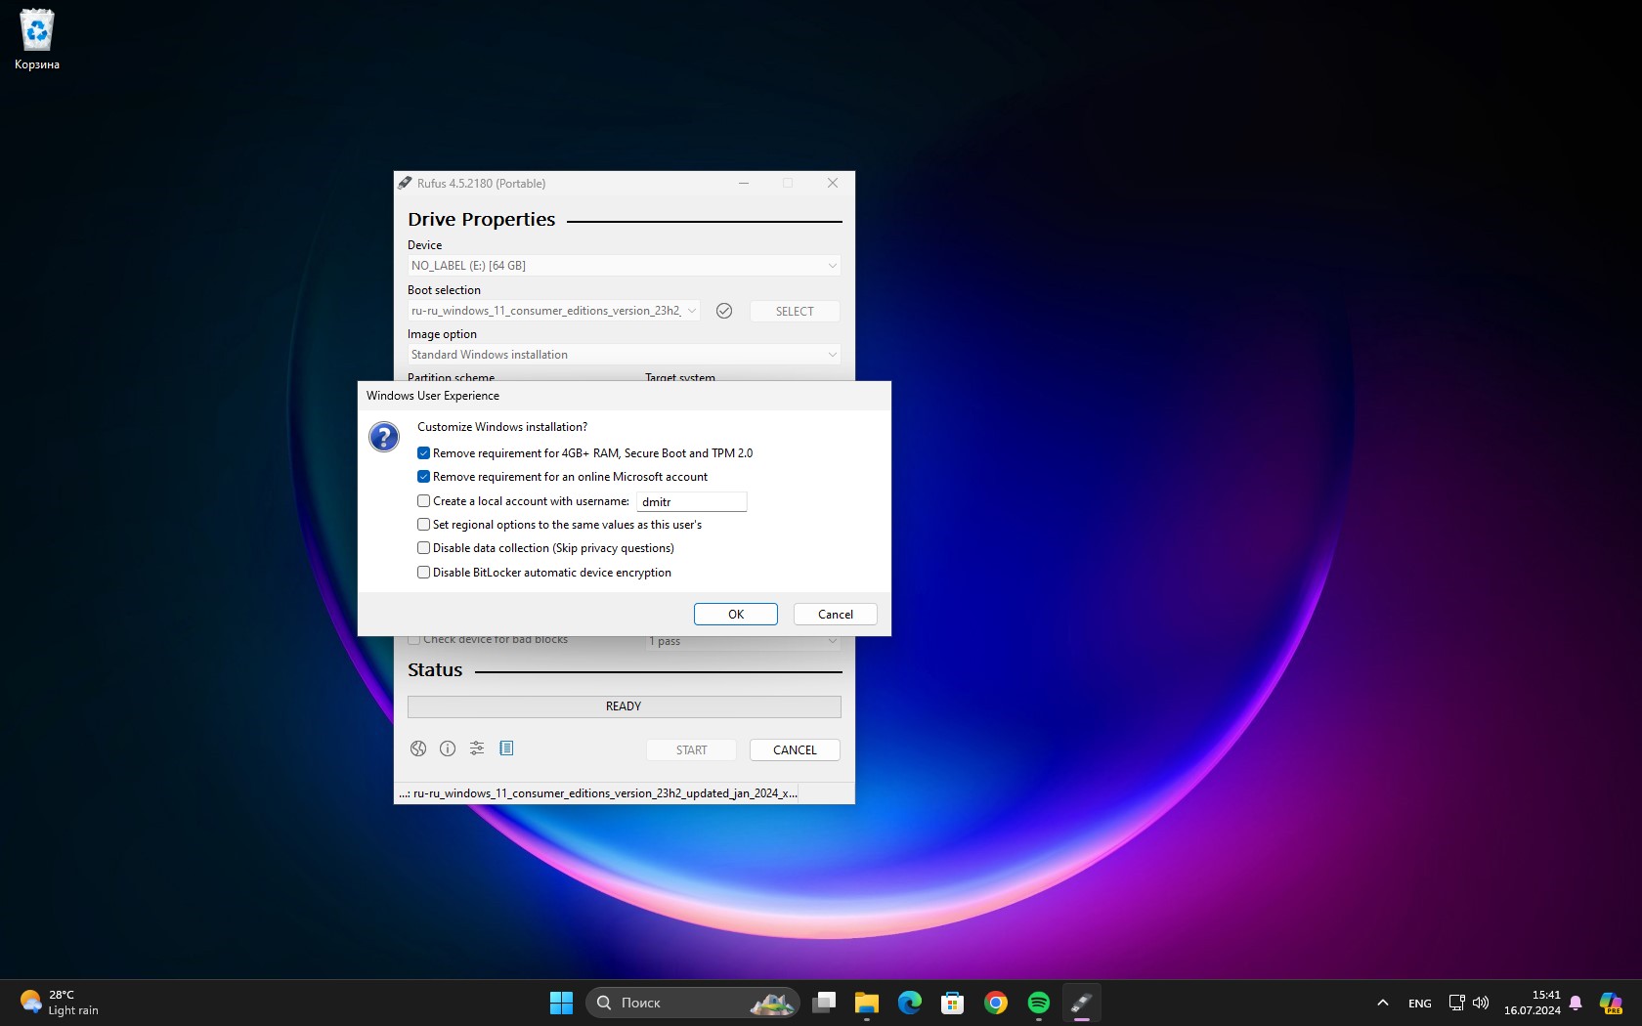This screenshot has height=1026, width=1642.
Task: Click the START button in Rufus
Action: pos(691,749)
